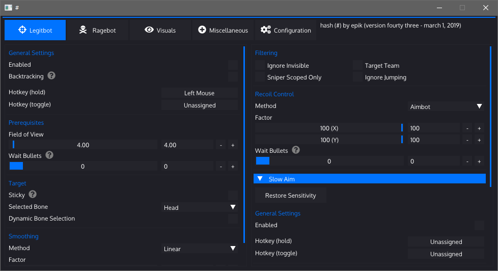
Task: Open the Recoil Control Method dropdown showing Aimbot
Action: tap(446, 106)
